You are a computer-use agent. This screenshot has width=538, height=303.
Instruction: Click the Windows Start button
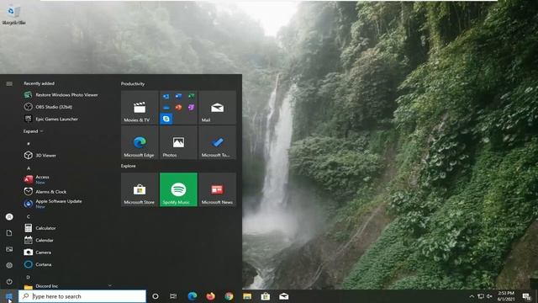pos(9,296)
